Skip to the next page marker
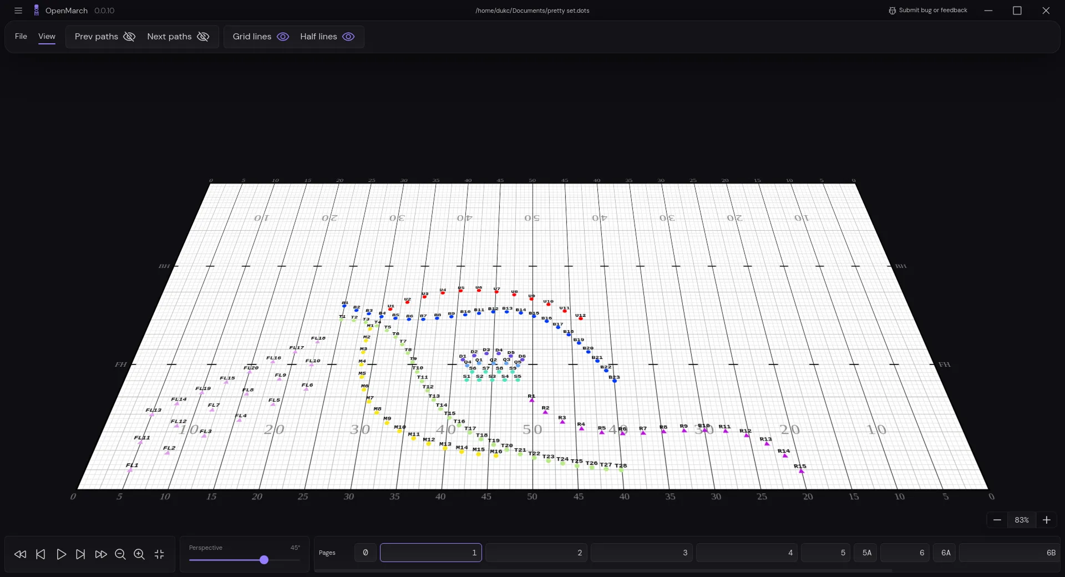 tap(80, 554)
